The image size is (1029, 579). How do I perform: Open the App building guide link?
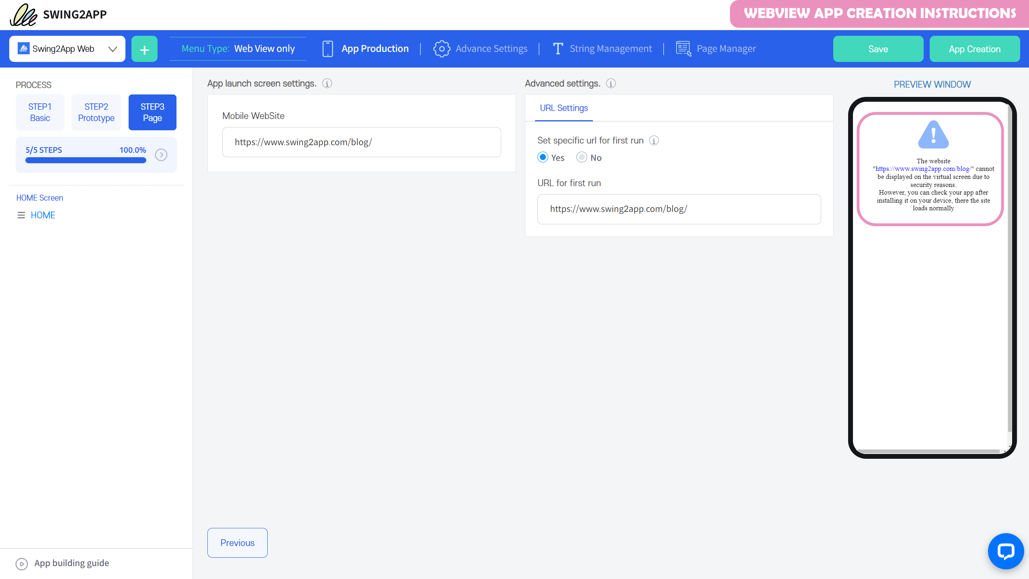pyautogui.click(x=72, y=563)
